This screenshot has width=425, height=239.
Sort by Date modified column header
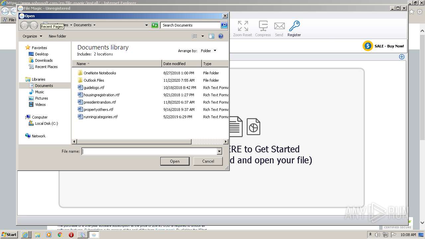point(182,64)
